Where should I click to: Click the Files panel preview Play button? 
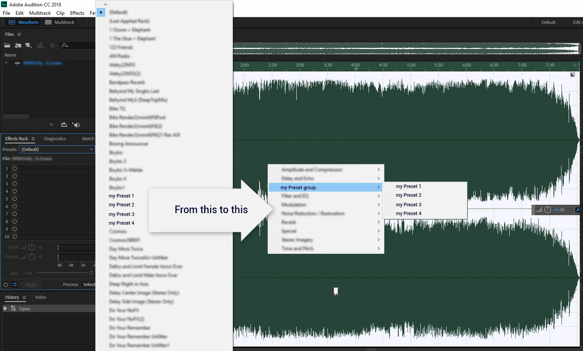click(x=52, y=125)
